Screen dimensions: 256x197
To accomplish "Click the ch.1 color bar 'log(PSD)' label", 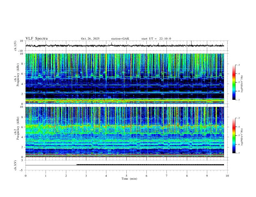I will 242,84.
